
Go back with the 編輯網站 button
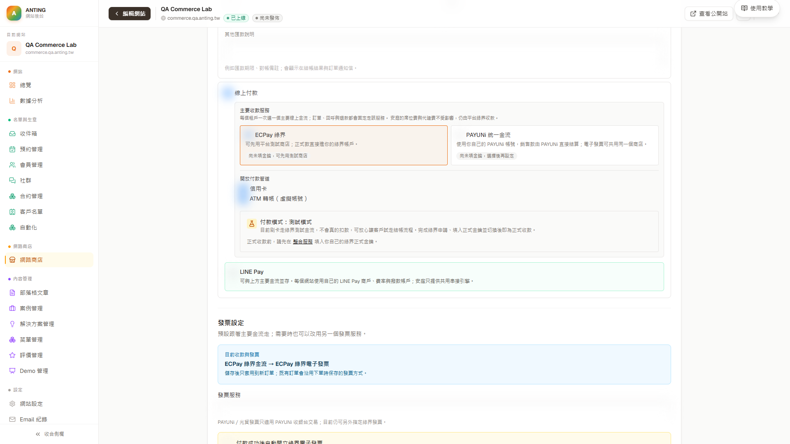[x=130, y=14]
